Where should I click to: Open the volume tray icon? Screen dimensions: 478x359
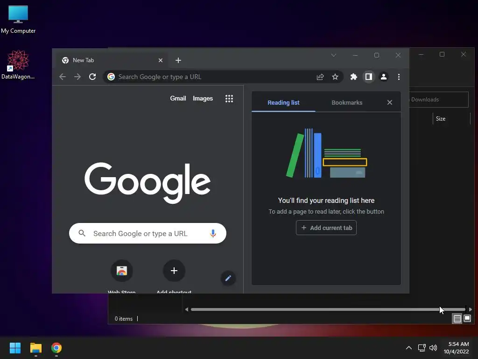tap(433, 348)
